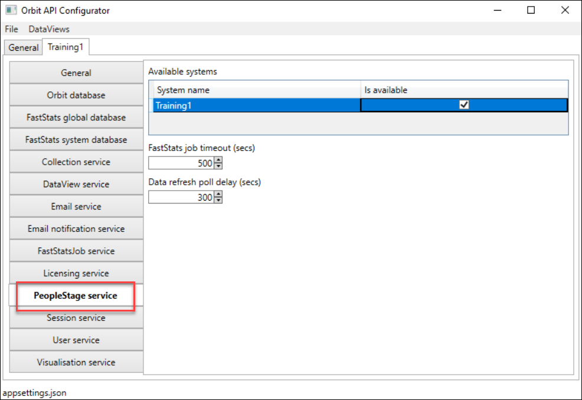582x400 pixels.
Task: Open the DataView service section
Action: pyautogui.click(x=76, y=184)
